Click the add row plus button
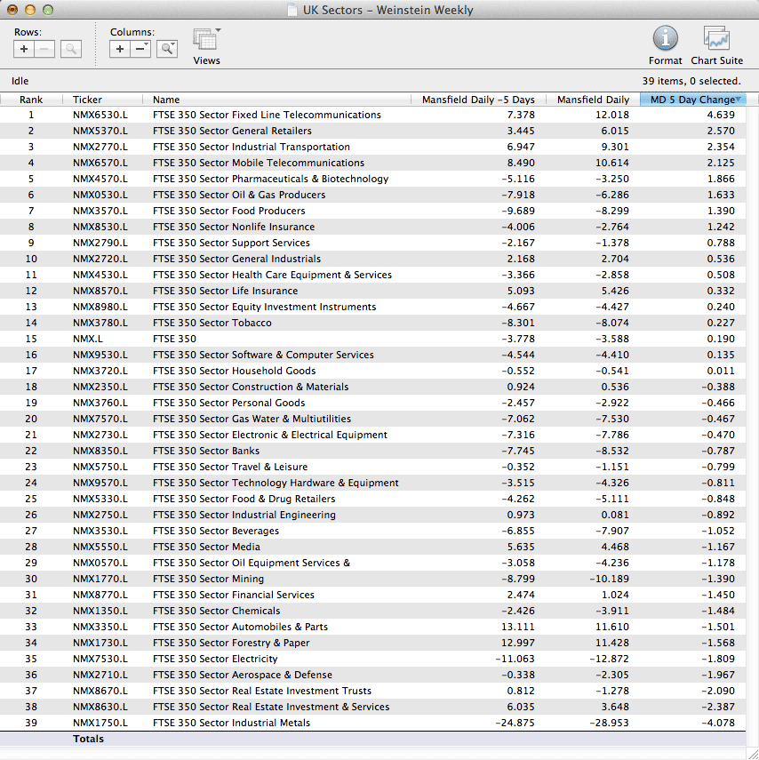The width and height of the screenshot is (759, 760). pos(24,50)
